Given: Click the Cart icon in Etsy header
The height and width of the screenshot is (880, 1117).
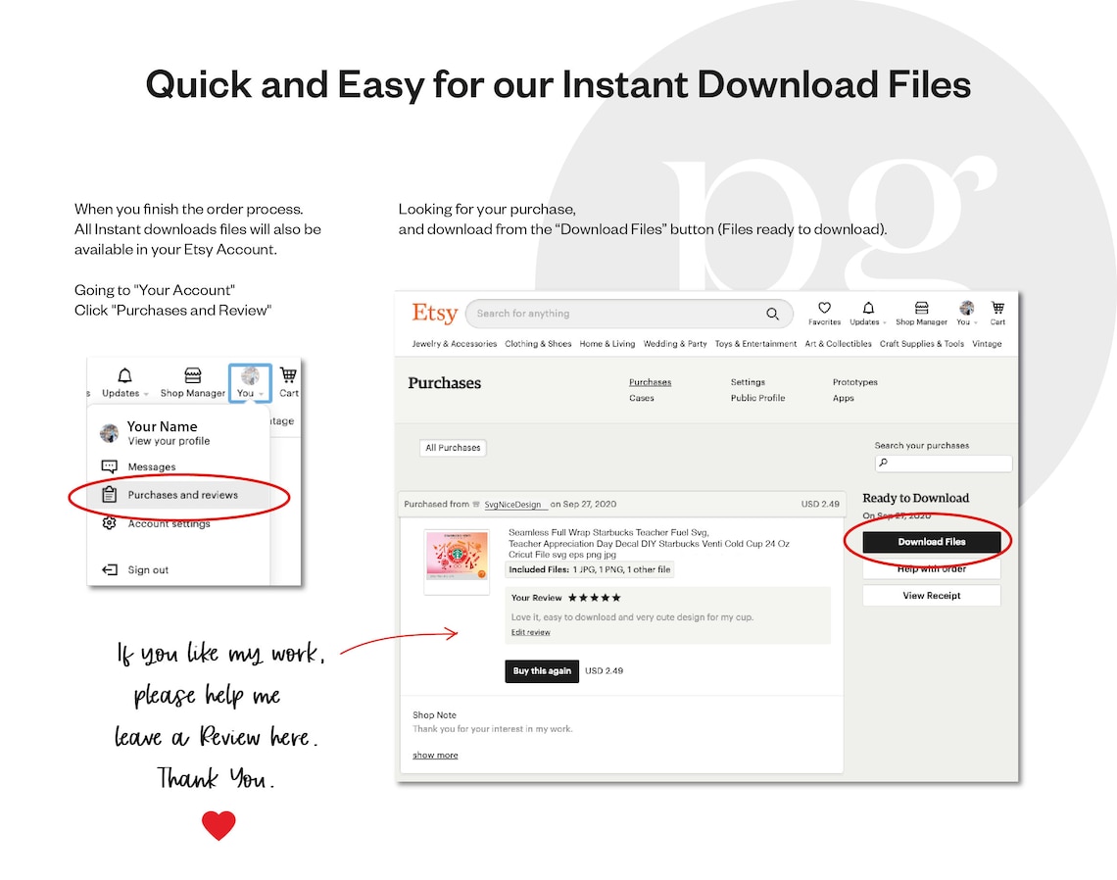Looking at the screenshot, I should (997, 308).
